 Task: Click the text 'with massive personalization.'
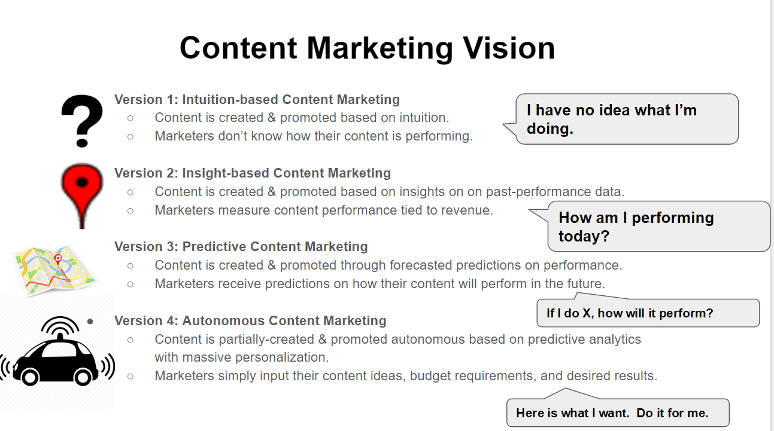(242, 357)
